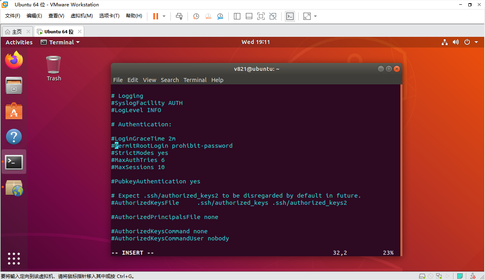
Task: Click the v821@ubuntu terminal title bar
Action: pyautogui.click(x=256, y=69)
